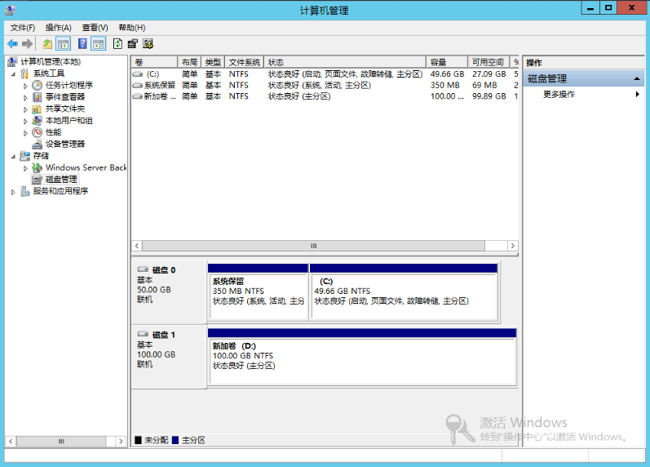Expand the 共享文件夹 node
Screen dimensions: 650x467
point(26,109)
